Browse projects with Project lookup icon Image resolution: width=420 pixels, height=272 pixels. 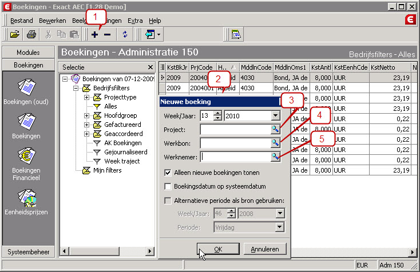point(275,130)
